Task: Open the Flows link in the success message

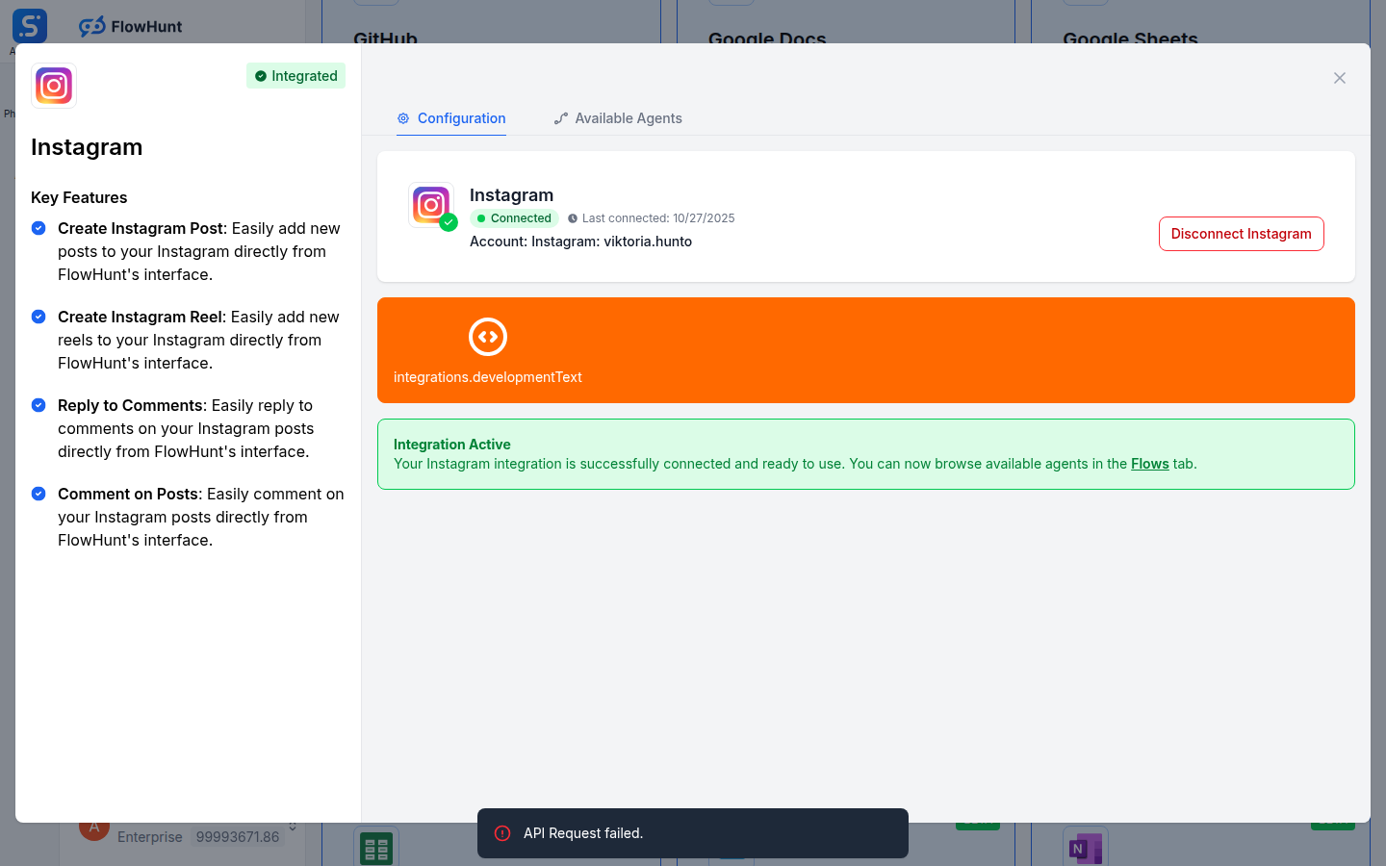Action: [1149, 463]
